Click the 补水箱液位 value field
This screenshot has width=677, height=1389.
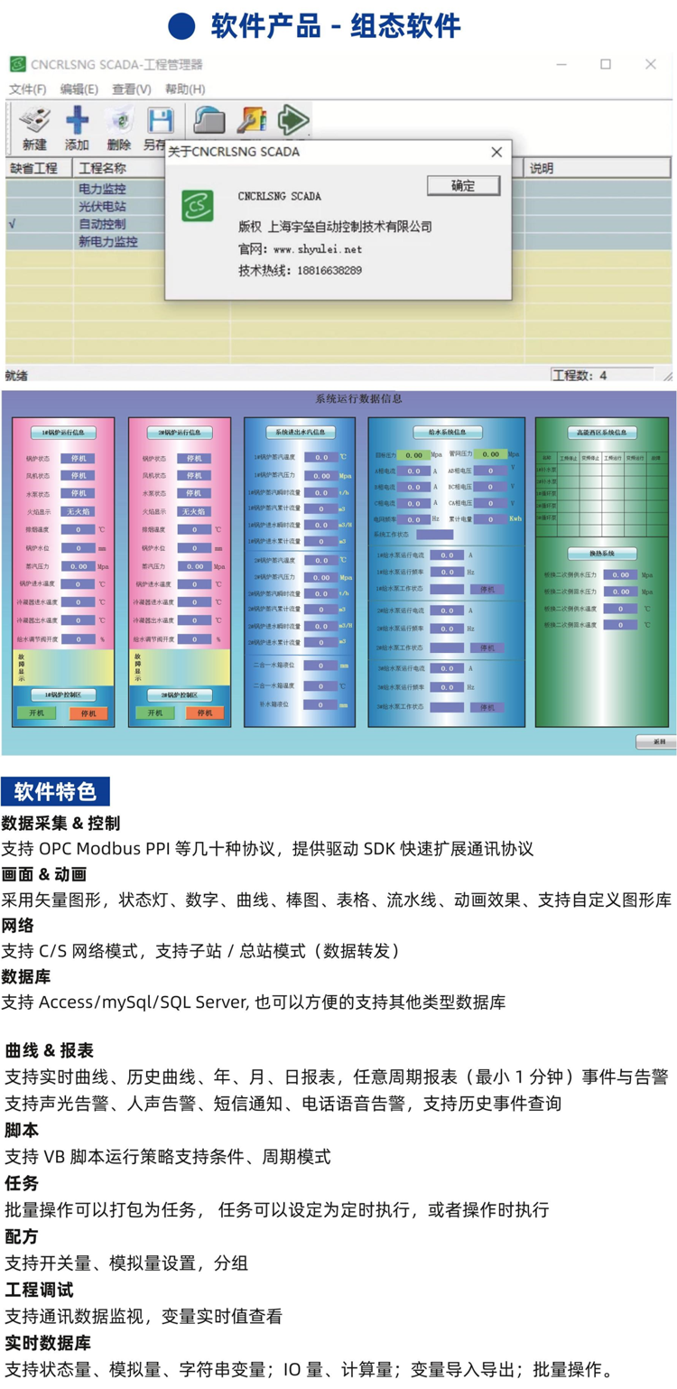(x=320, y=704)
